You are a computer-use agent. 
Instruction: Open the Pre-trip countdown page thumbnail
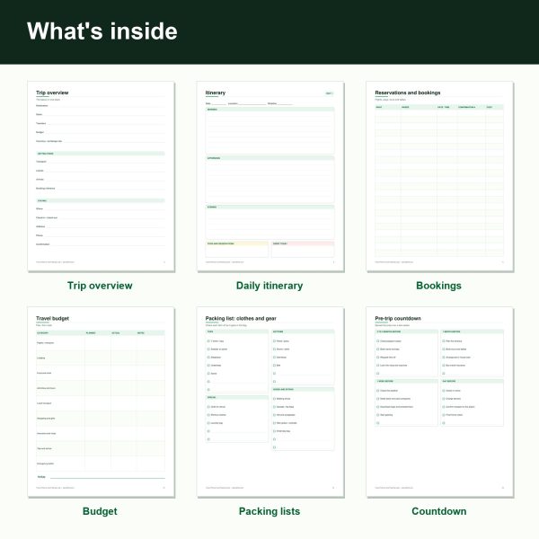coord(439,402)
